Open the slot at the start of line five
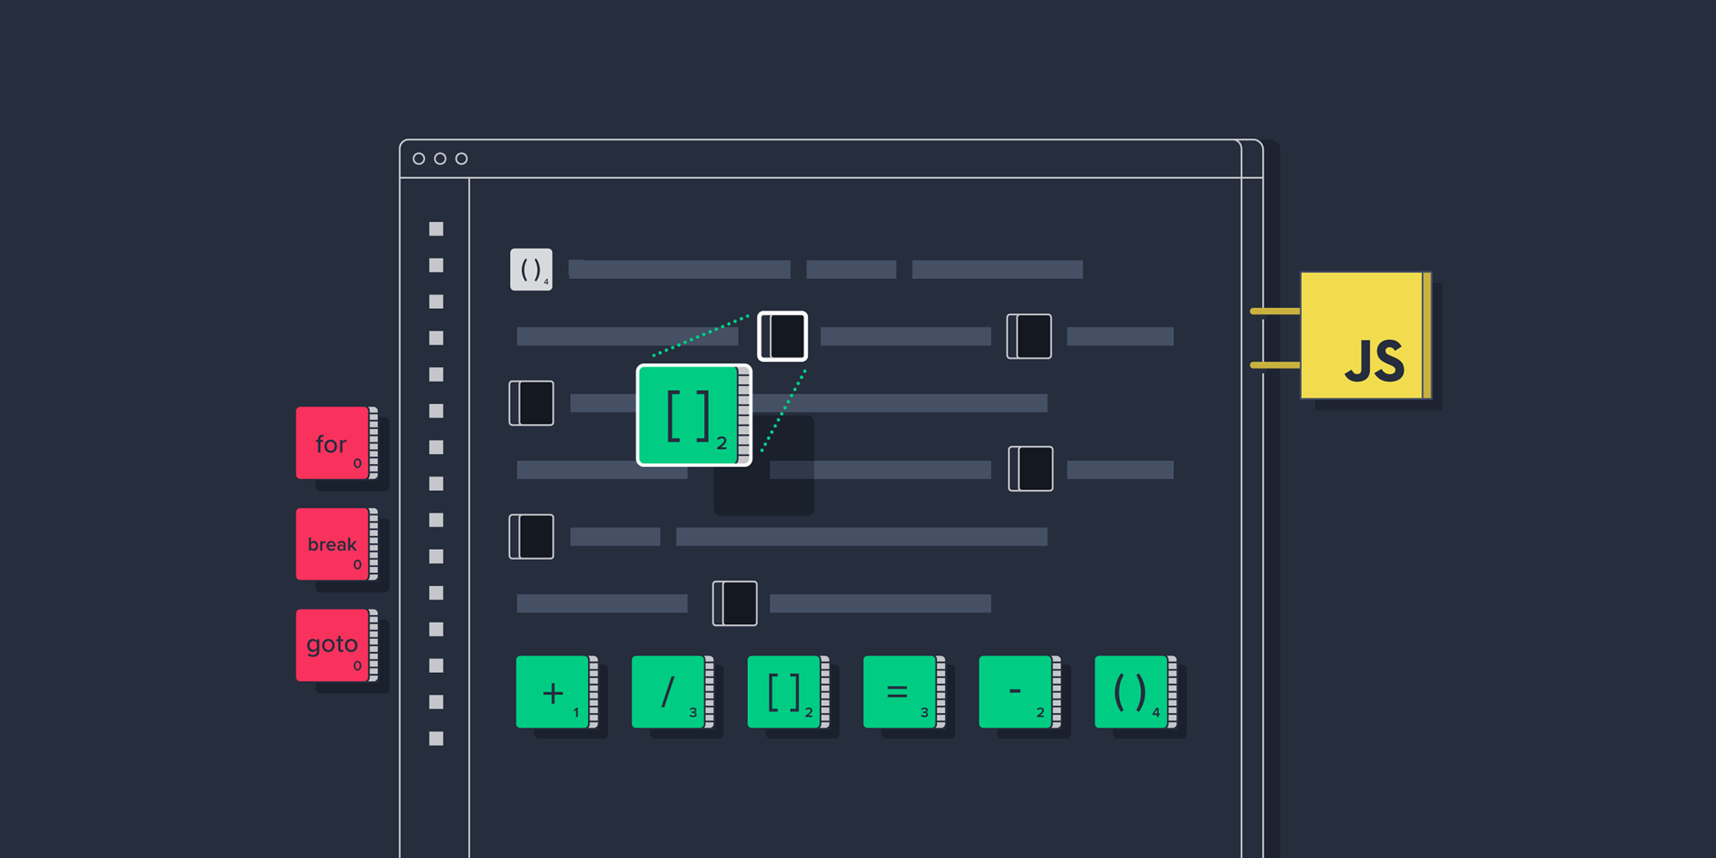 click(531, 535)
